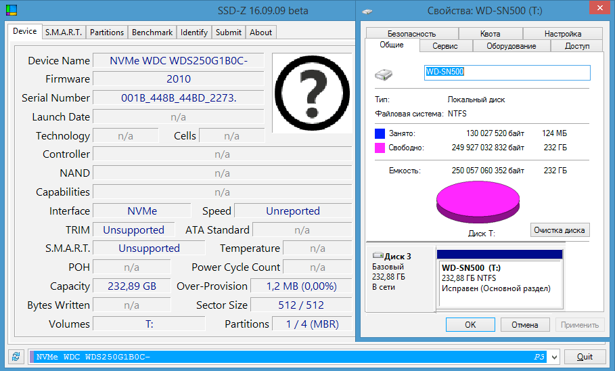Select the WD-SN500 (T:) partition block

[499, 278]
